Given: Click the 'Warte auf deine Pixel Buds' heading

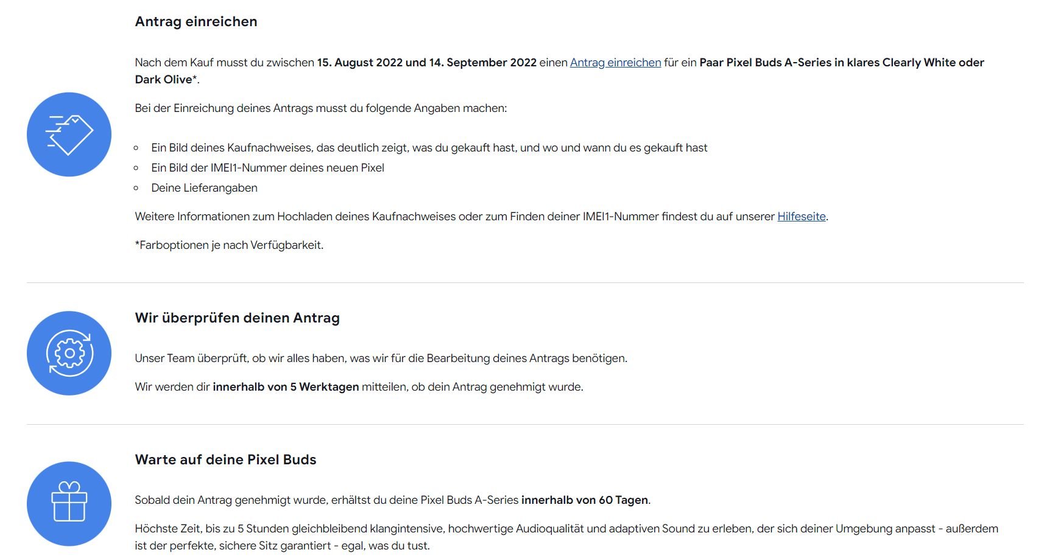Looking at the screenshot, I should coord(225,460).
